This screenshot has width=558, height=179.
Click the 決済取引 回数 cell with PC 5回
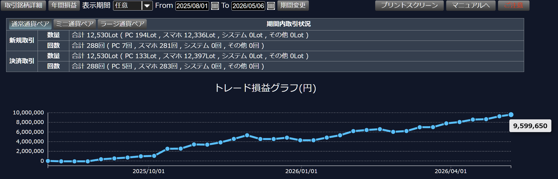tap(296, 66)
